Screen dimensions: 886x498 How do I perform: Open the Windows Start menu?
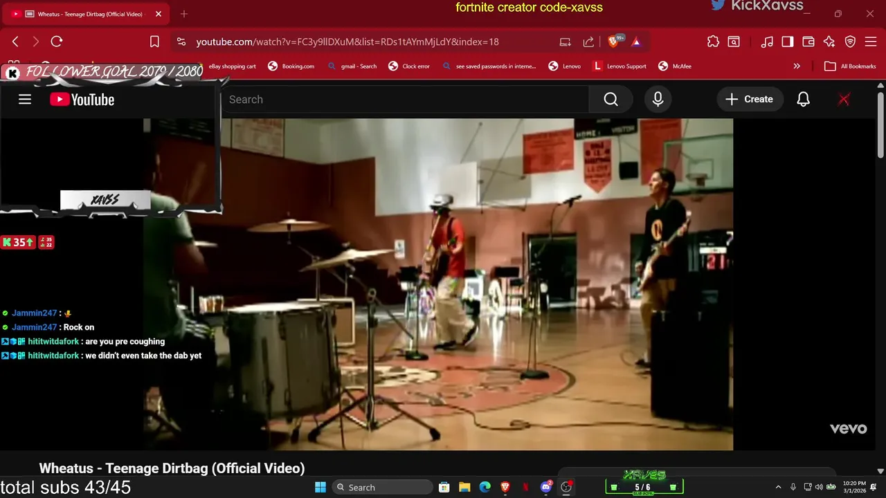[x=320, y=487]
